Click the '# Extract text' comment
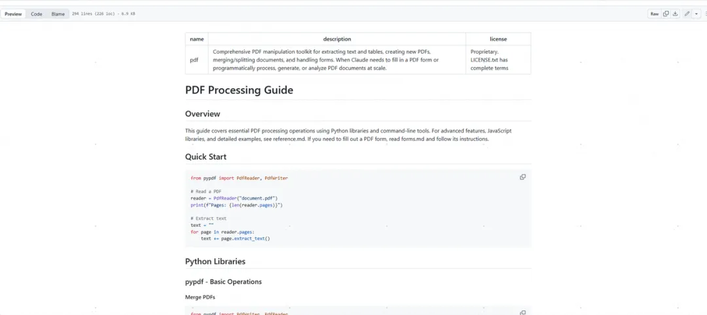The image size is (707, 315). [x=208, y=219]
